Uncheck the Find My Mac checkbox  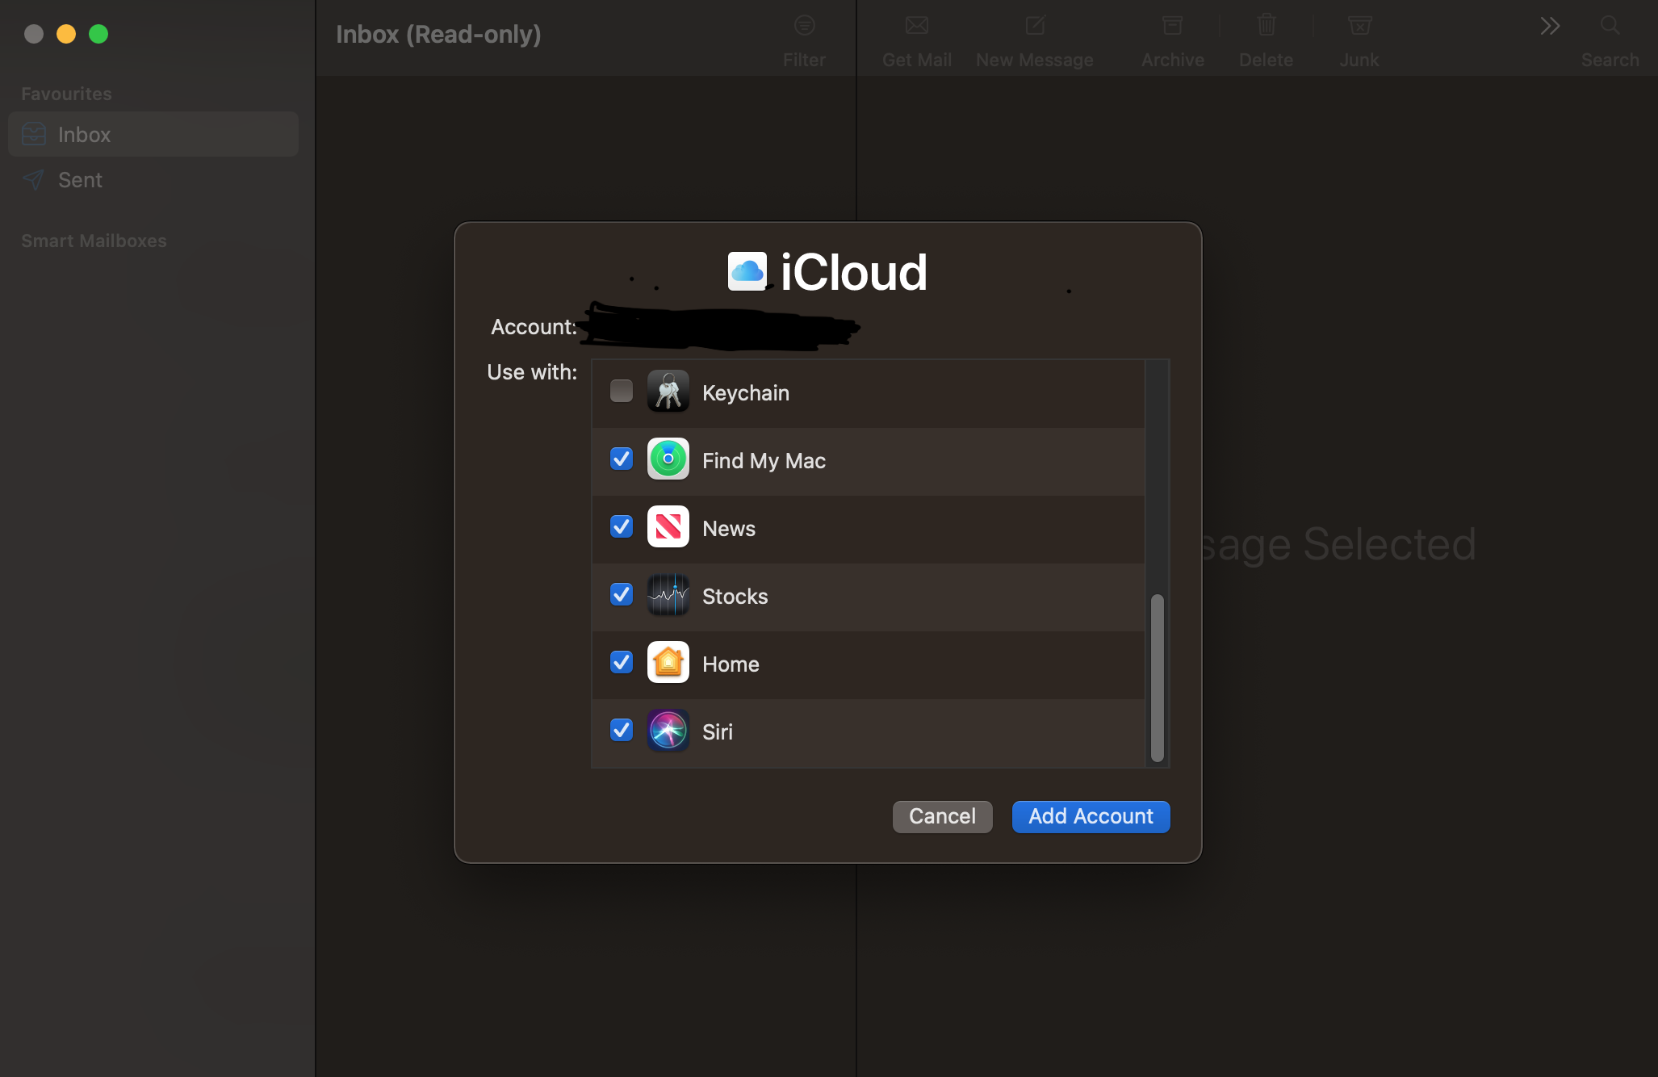622,459
